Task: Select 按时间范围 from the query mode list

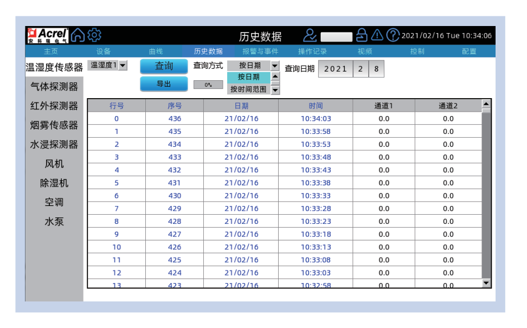Action: click(248, 89)
